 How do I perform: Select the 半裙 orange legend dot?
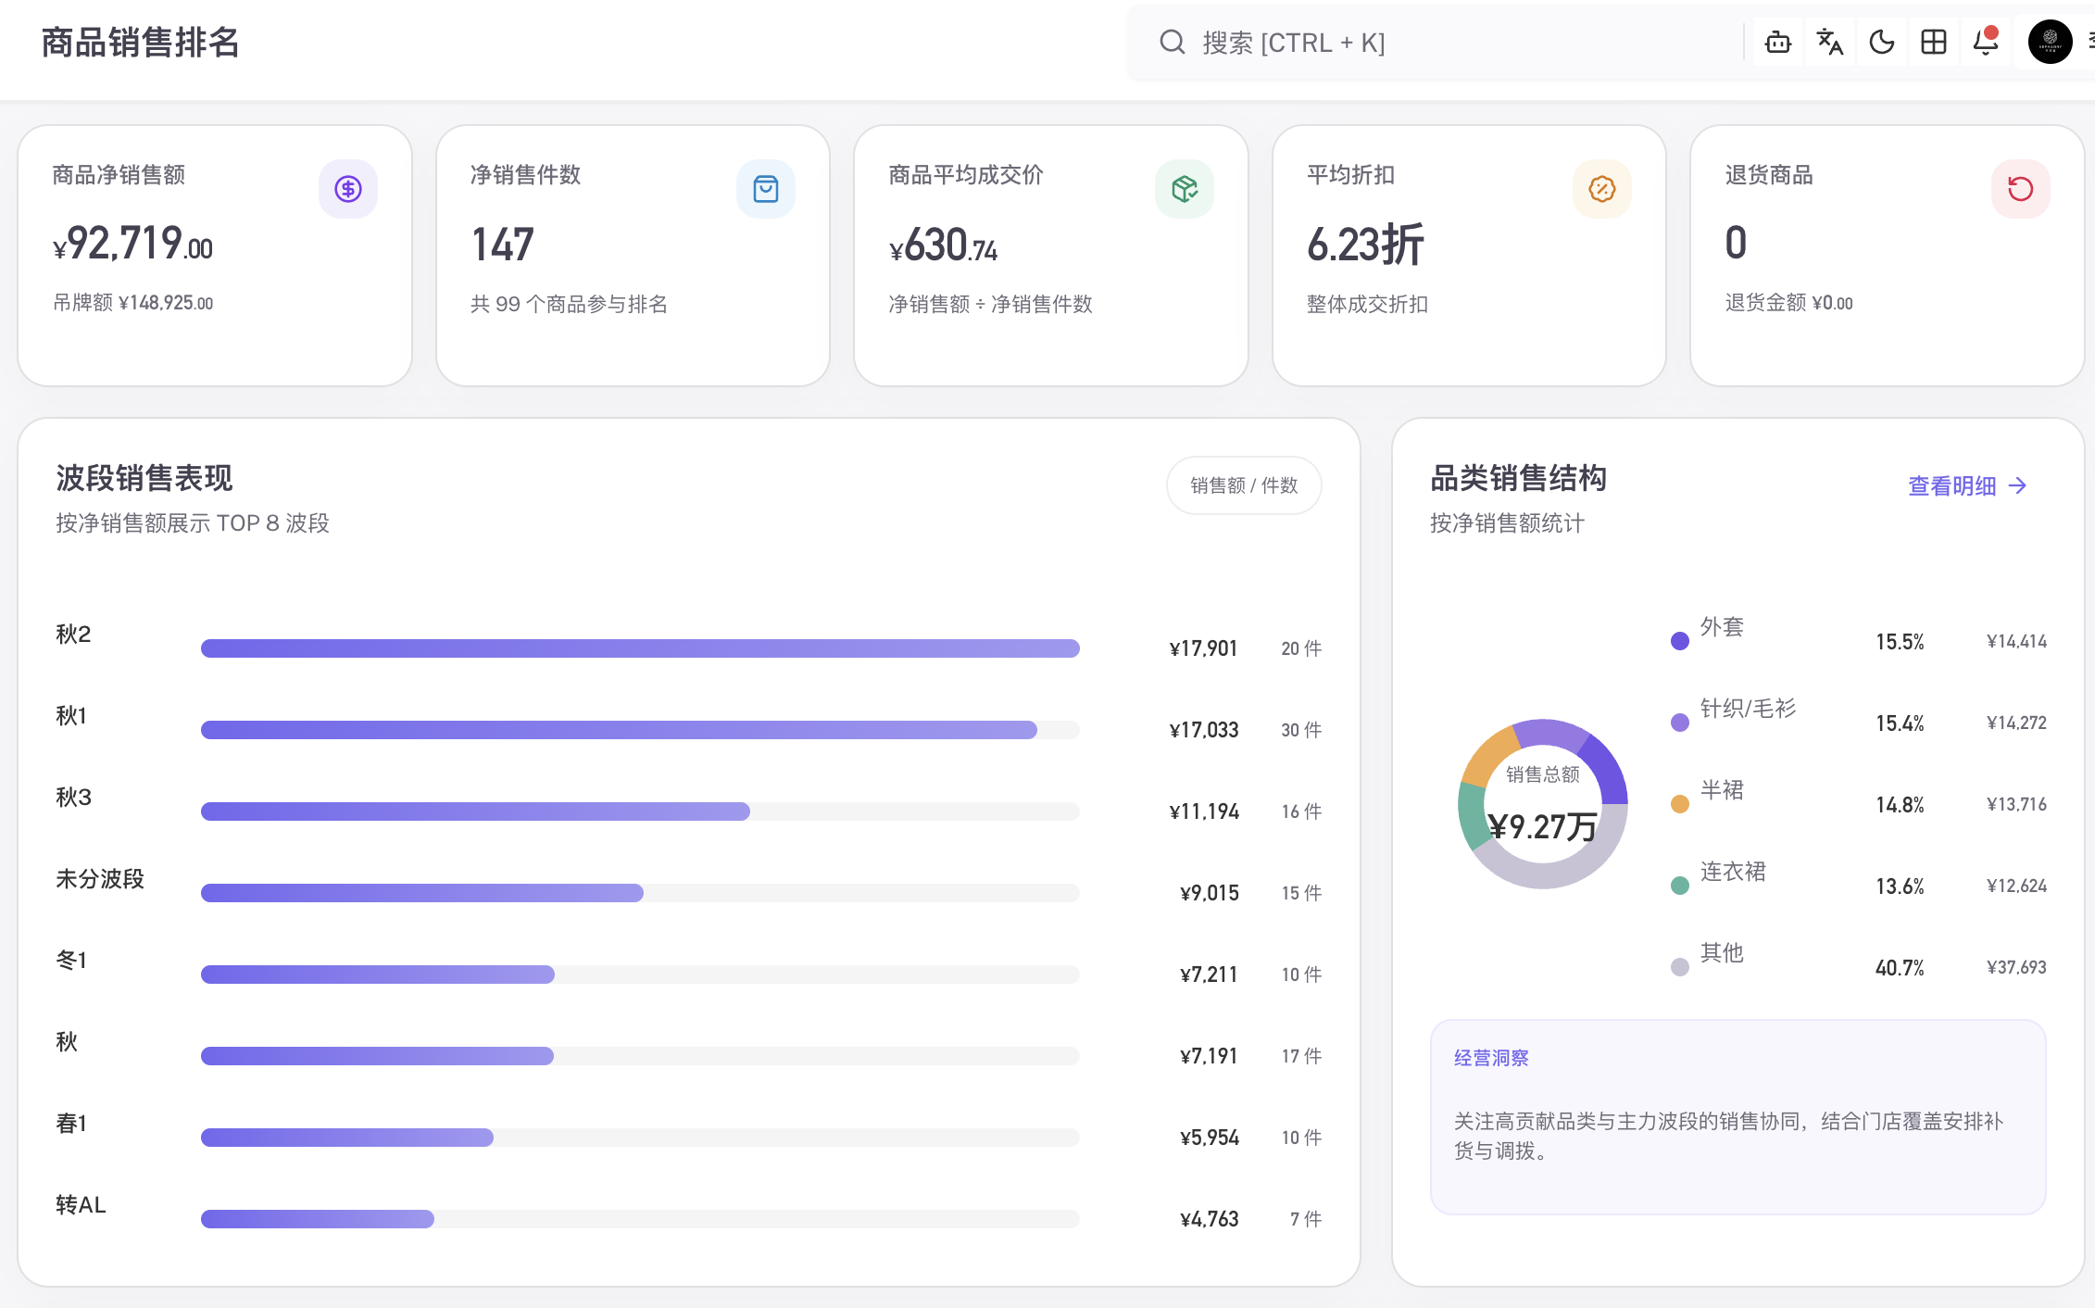point(1680,804)
